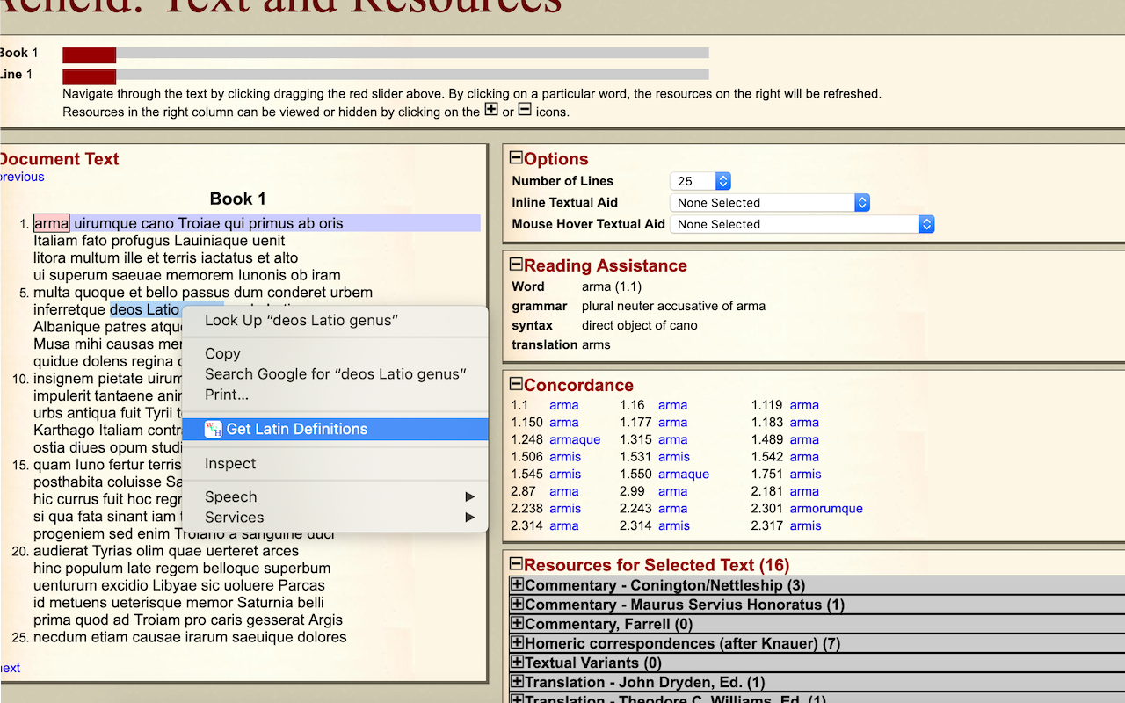
Task: Choose Copy from the context menu
Action: [222, 353]
